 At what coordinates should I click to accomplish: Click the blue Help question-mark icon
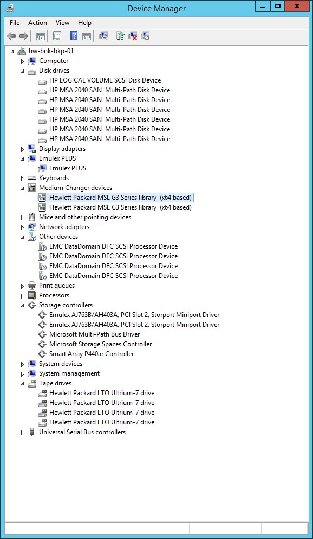click(74, 36)
